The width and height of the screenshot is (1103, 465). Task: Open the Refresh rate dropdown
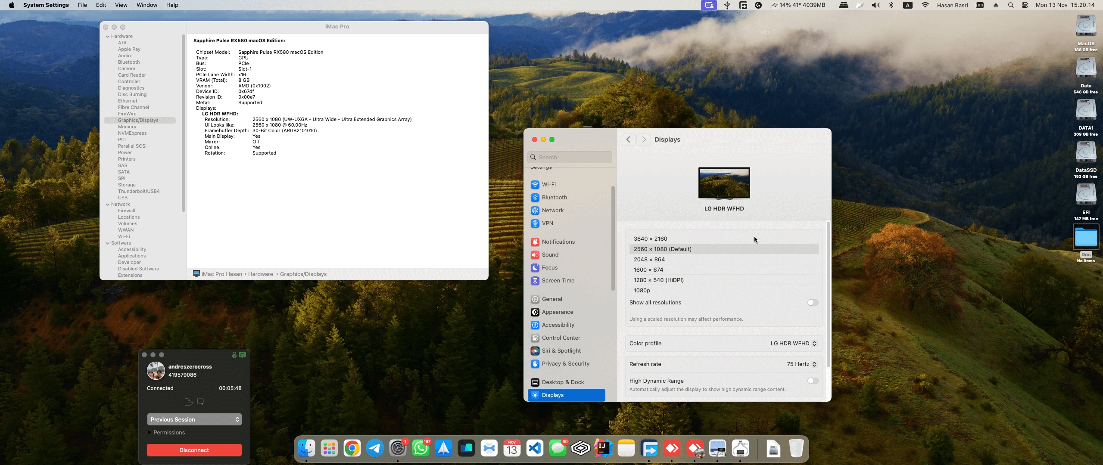(802, 364)
